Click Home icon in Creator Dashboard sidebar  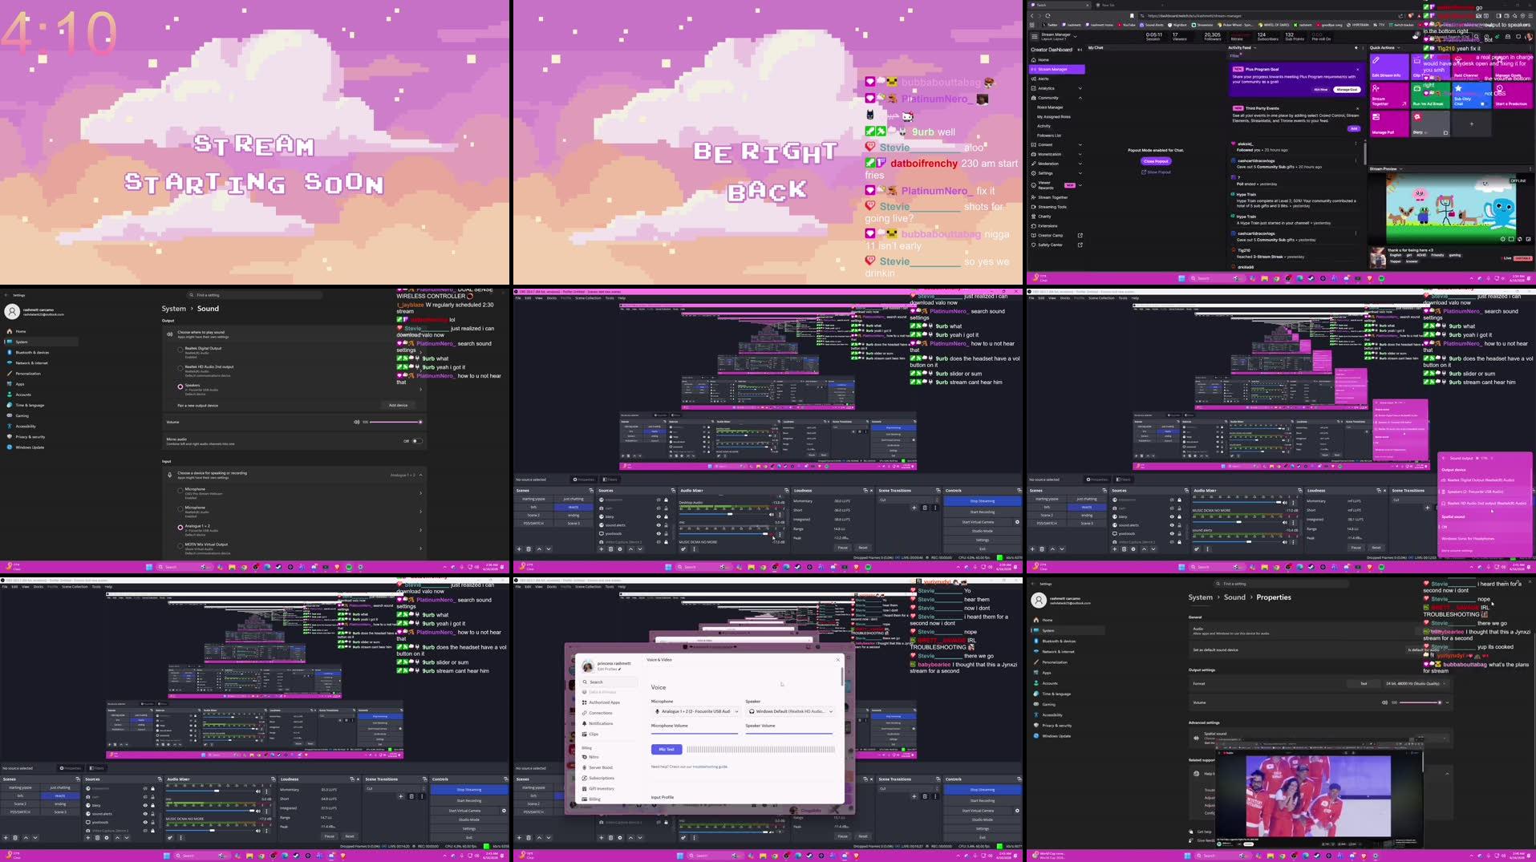pos(1033,59)
